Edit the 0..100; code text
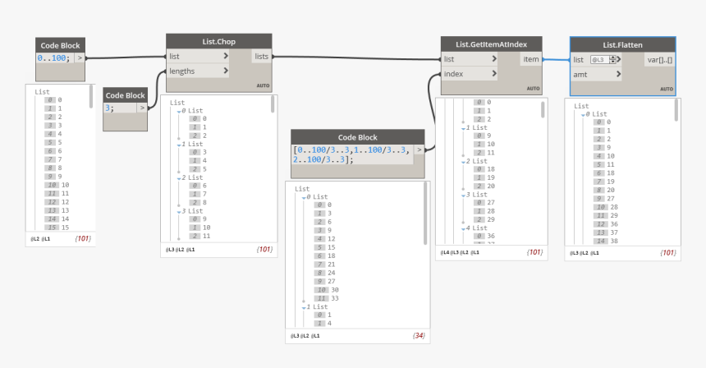This screenshot has width=706, height=368. (54, 58)
